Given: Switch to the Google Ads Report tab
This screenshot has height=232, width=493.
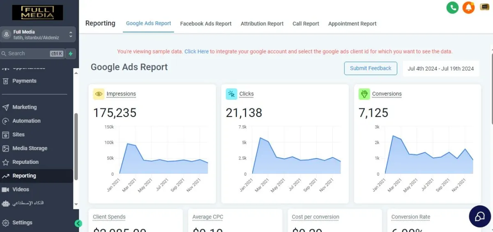Looking at the screenshot, I should tap(148, 23).
